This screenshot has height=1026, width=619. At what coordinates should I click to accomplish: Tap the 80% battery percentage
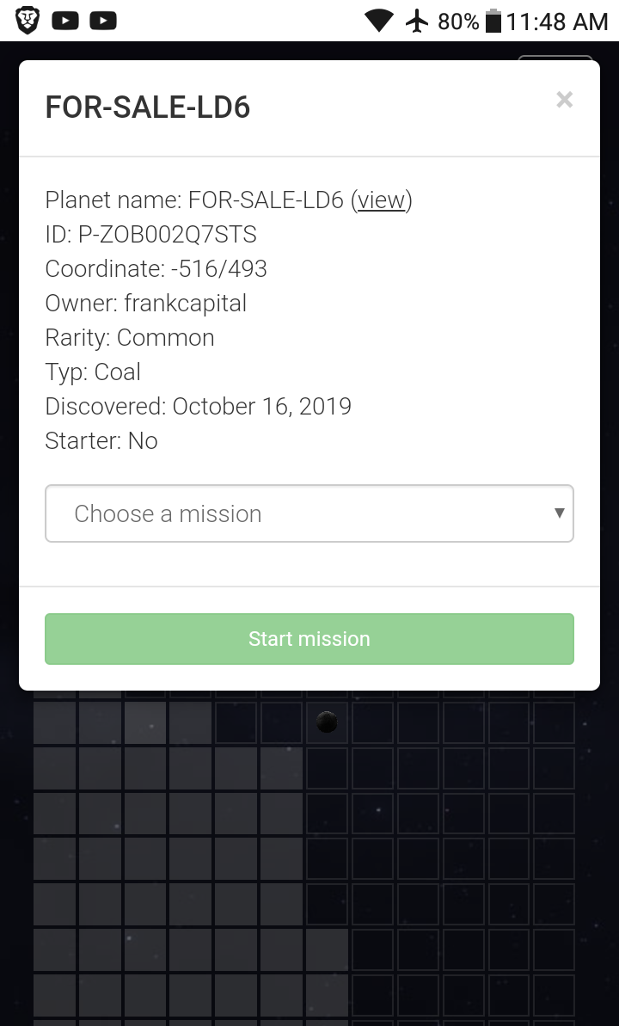[x=458, y=22]
